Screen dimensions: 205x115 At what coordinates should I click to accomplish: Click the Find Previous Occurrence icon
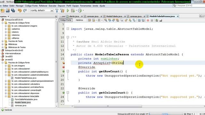[x=110, y=20]
